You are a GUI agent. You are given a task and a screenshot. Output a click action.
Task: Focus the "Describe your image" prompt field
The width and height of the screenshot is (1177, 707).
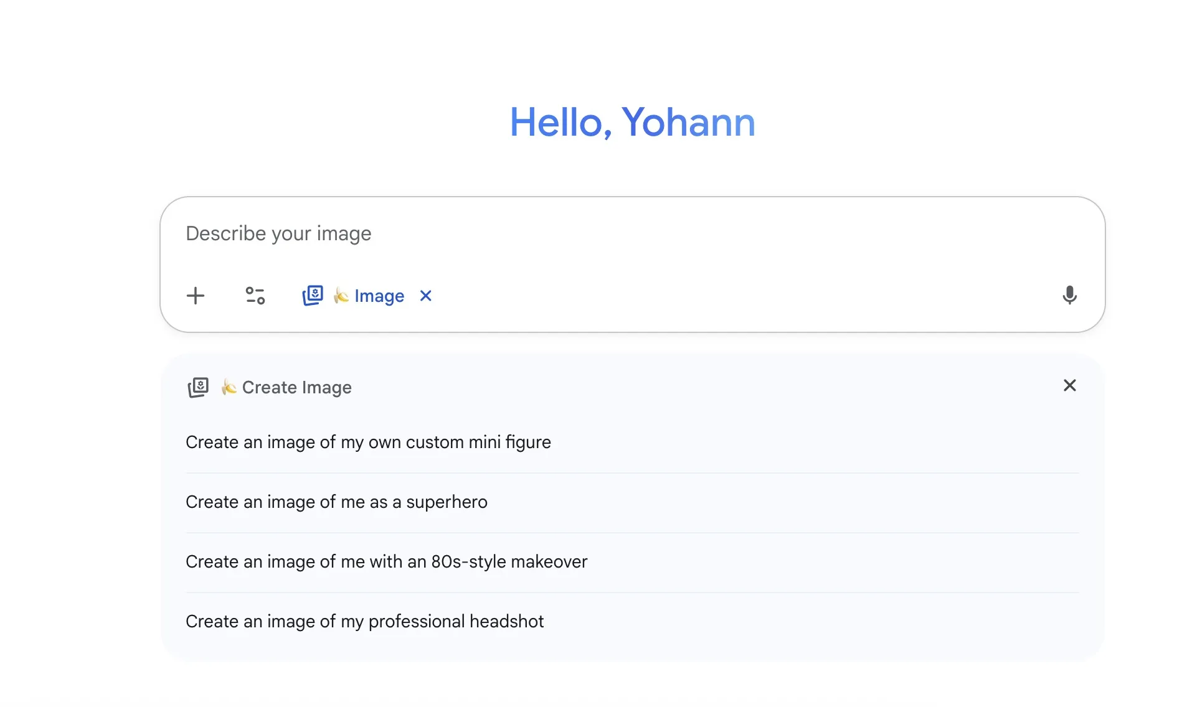point(560,234)
